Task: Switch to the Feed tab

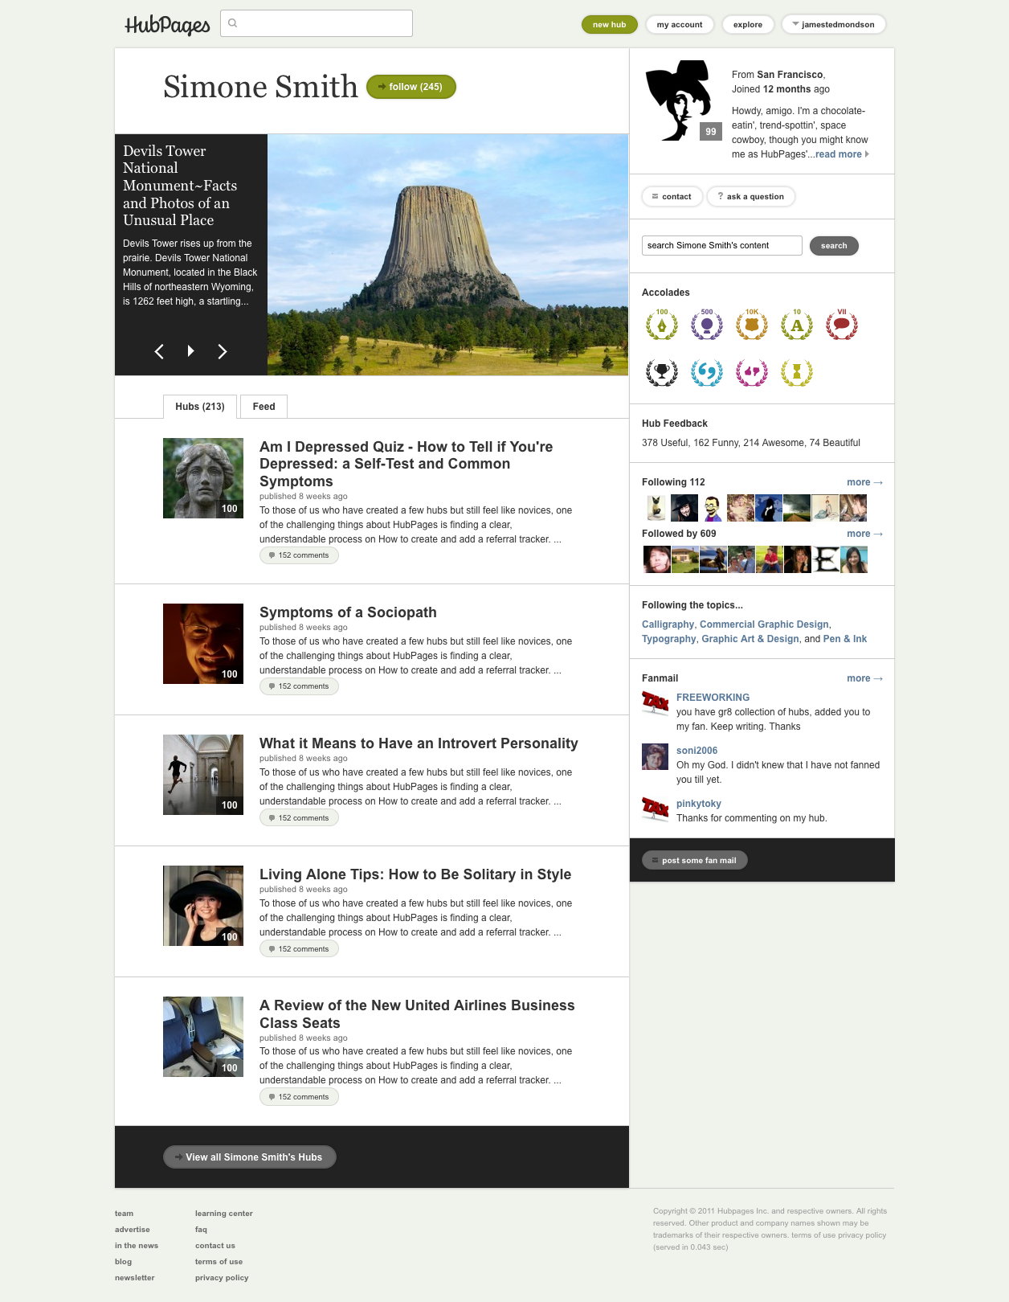Action: 263,407
